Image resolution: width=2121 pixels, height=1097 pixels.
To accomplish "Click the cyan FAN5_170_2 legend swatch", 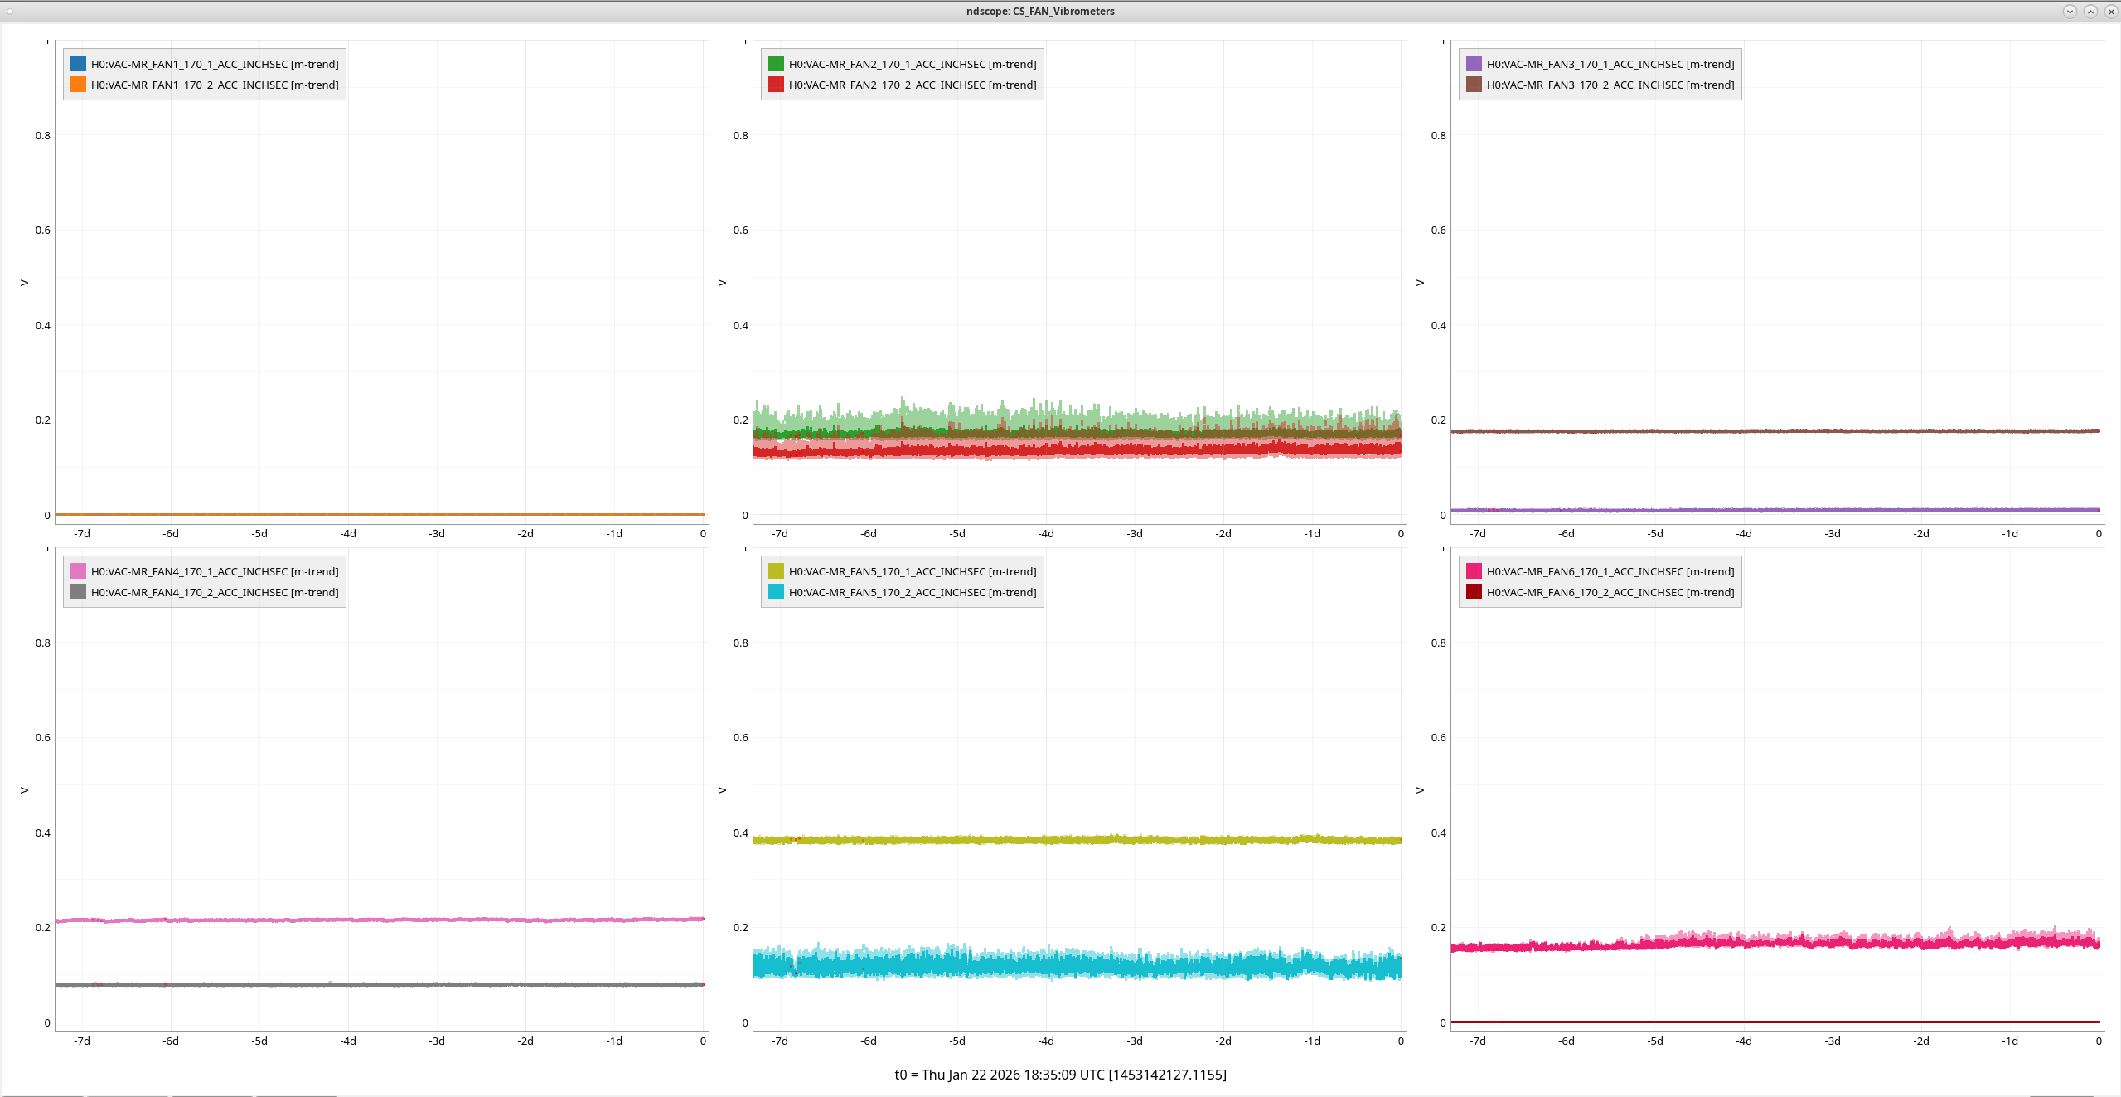I will (776, 592).
